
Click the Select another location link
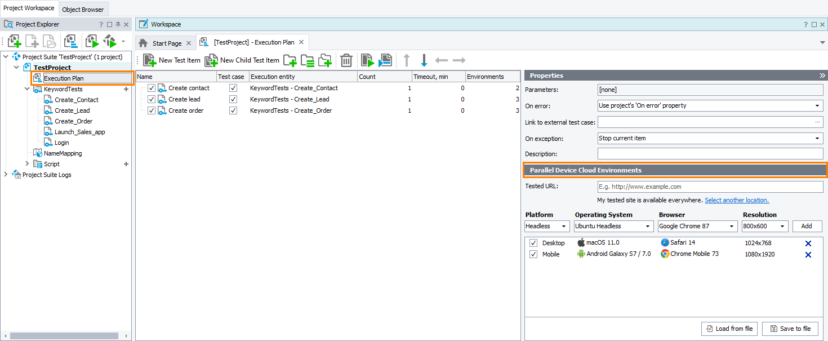coord(737,200)
